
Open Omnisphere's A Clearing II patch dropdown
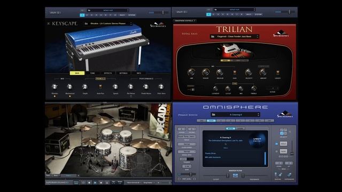click(x=235, y=115)
